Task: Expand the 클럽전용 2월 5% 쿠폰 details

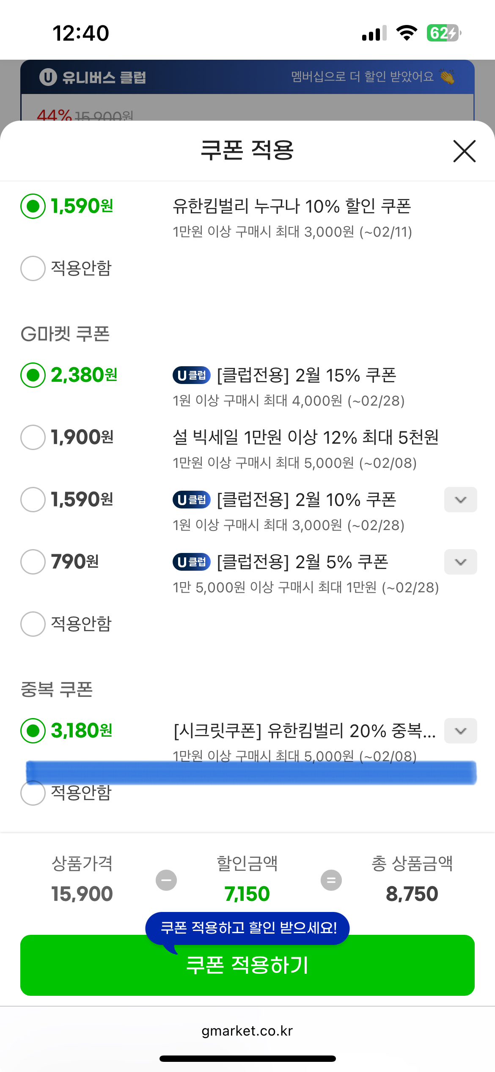Action: (x=460, y=562)
